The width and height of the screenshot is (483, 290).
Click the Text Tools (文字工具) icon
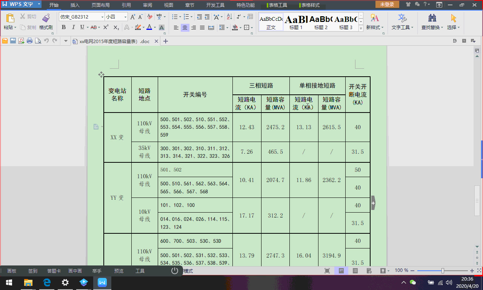402,18
